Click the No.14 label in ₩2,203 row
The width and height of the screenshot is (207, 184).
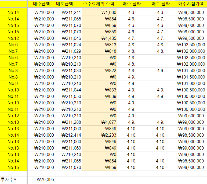(x=13, y=135)
